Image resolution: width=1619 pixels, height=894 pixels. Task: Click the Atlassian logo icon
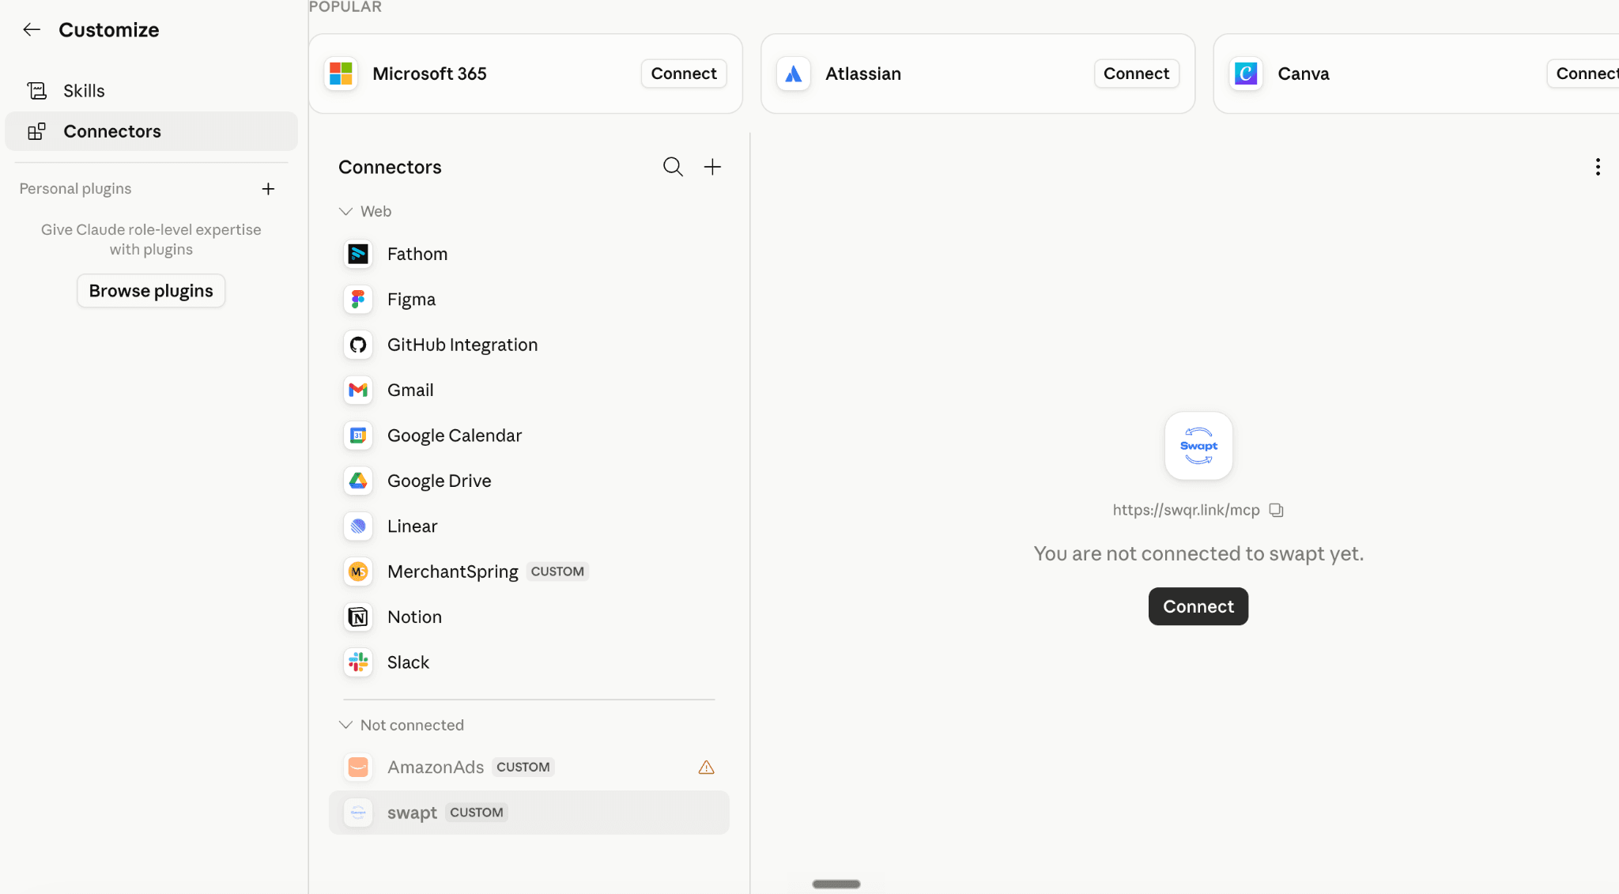pos(794,74)
